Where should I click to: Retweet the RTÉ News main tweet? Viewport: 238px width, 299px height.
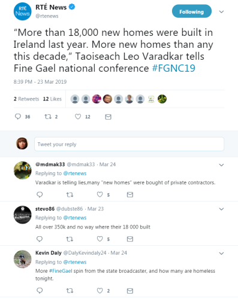coord(48,117)
